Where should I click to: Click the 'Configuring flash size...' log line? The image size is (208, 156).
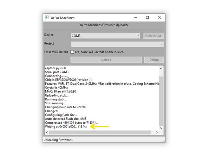click(x=61, y=115)
